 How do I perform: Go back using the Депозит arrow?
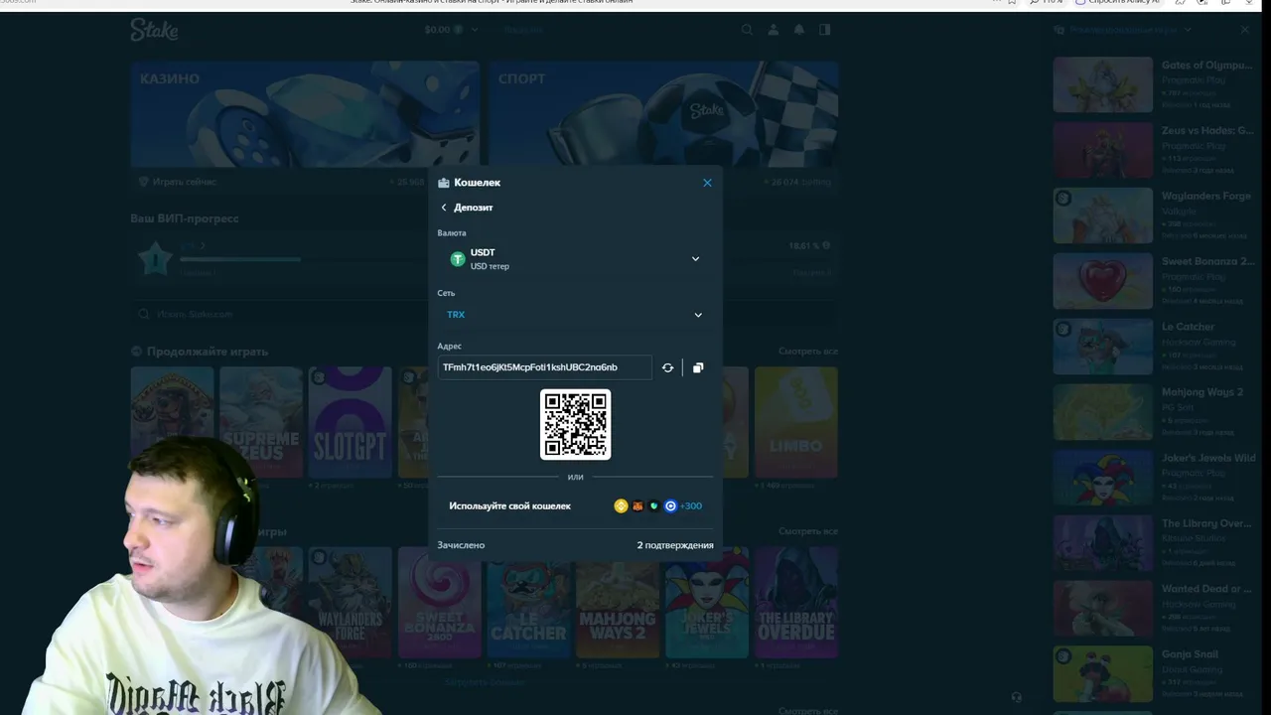pos(444,208)
